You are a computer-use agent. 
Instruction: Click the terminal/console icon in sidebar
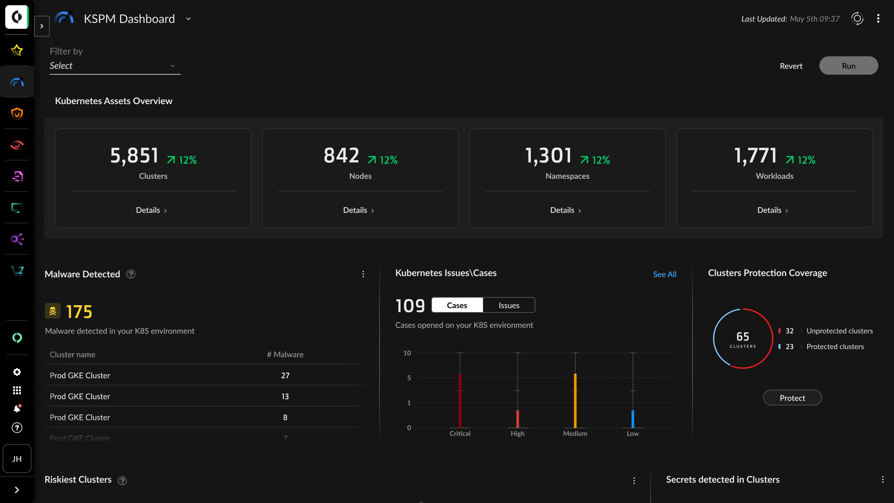[x=17, y=208]
